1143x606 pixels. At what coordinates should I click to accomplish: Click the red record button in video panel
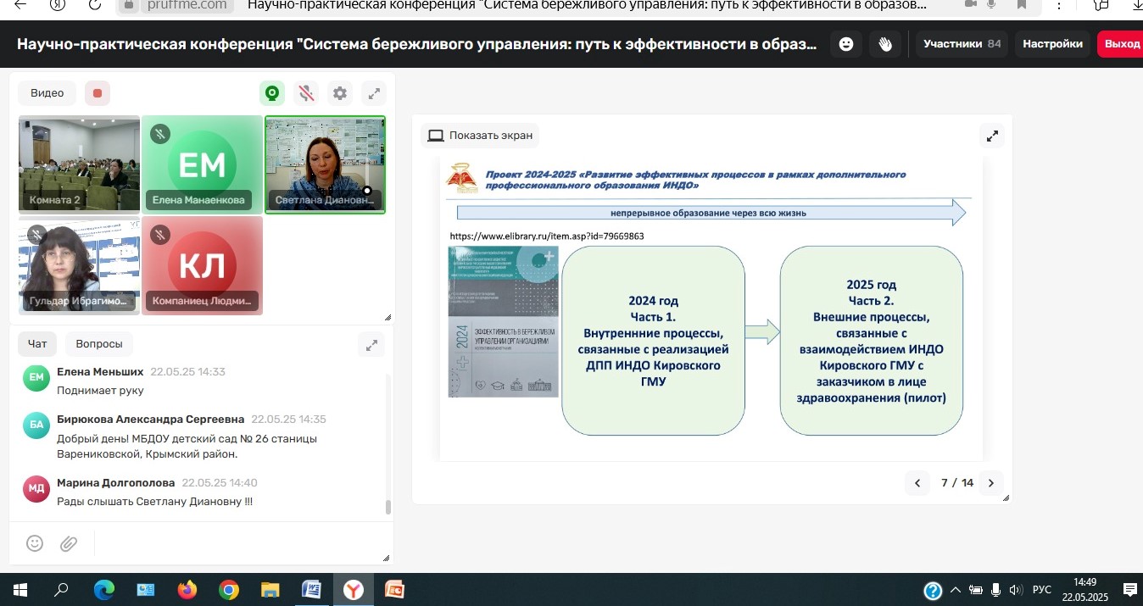[x=98, y=93]
